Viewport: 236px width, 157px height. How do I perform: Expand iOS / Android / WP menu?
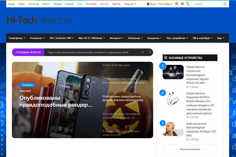coord(62,38)
